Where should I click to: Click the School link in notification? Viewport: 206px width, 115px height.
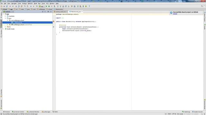click(175, 14)
